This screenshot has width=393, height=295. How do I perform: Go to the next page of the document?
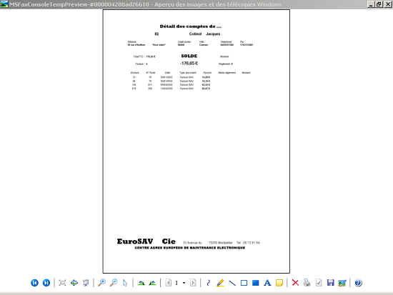pos(193,283)
